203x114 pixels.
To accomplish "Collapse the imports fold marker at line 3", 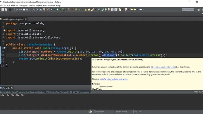I will coord(5,30).
